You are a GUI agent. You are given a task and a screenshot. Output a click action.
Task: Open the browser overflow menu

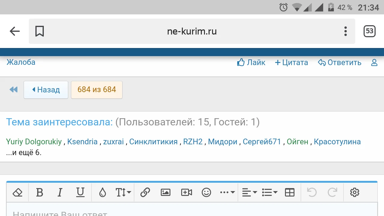345,31
